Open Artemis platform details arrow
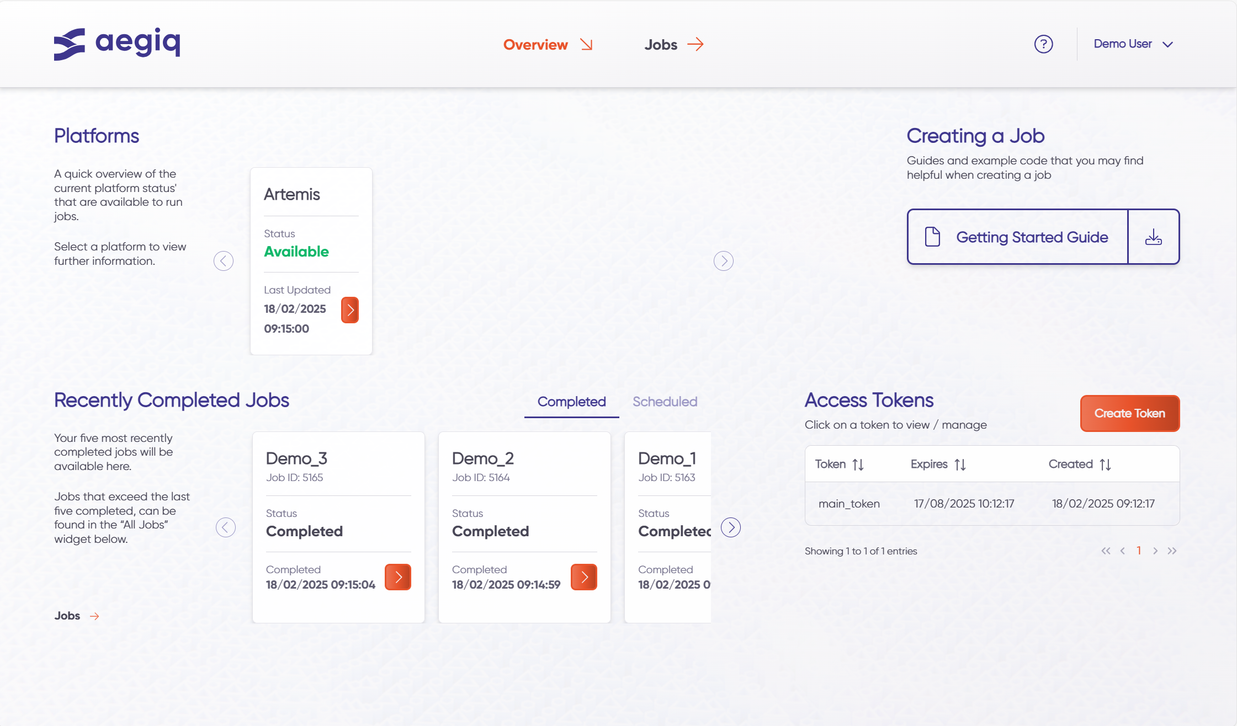This screenshot has width=1237, height=726. [350, 309]
